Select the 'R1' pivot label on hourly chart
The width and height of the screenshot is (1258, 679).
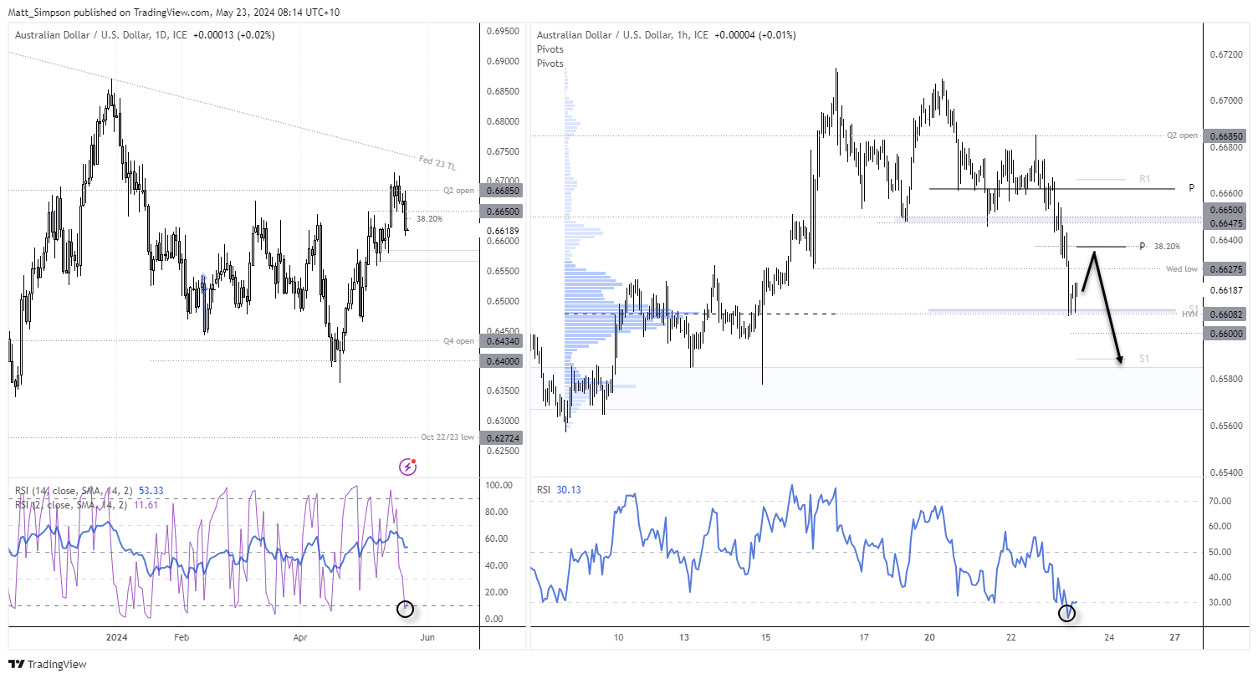coord(1144,179)
